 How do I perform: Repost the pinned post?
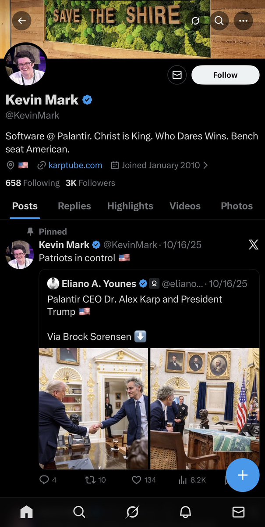pos(90,480)
